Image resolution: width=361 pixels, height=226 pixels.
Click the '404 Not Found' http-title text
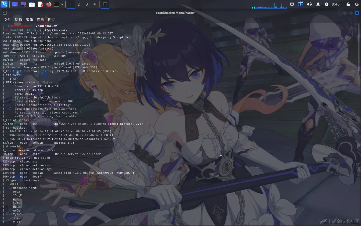38,158
